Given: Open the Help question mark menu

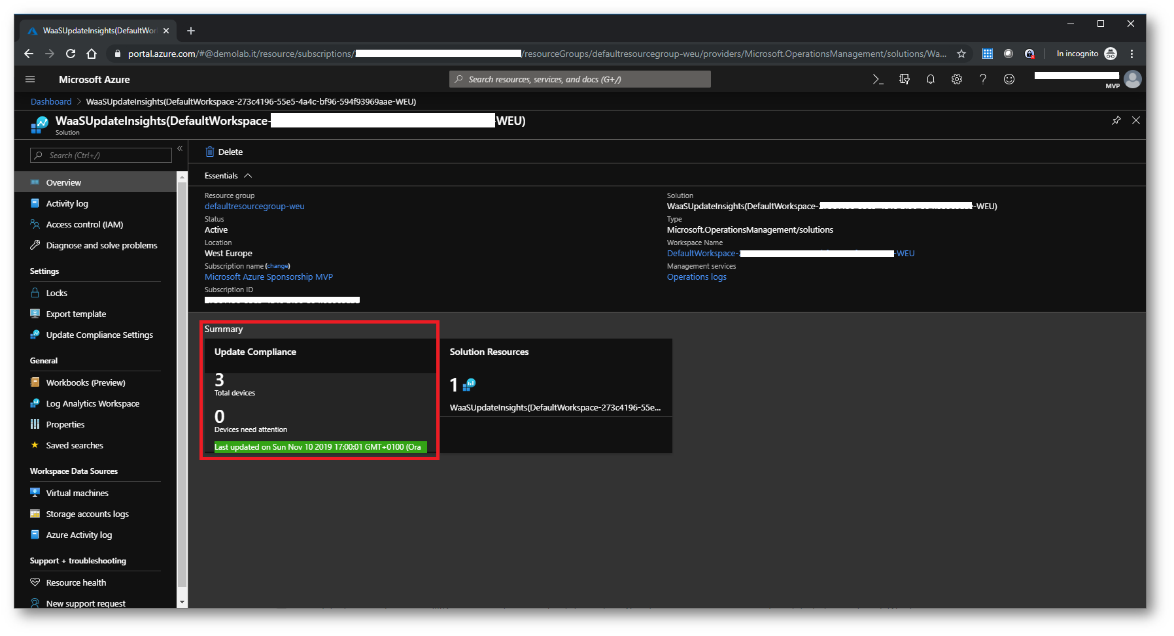Looking at the screenshot, I should 982,79.
